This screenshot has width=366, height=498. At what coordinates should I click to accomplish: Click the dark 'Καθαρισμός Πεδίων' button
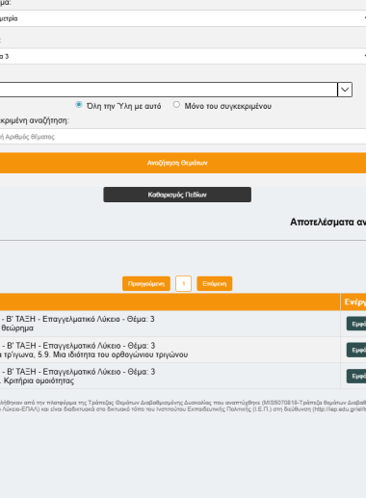coord(177,195)
